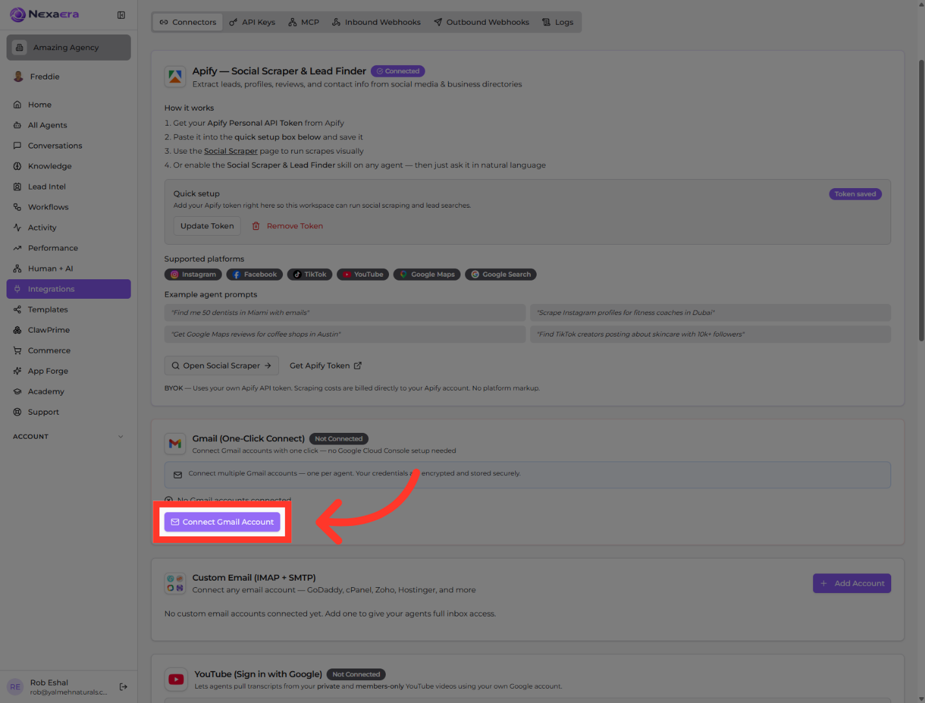
Task: Switch to the Connectors tab
Action: pyautogui.click(x=187, y=22)
